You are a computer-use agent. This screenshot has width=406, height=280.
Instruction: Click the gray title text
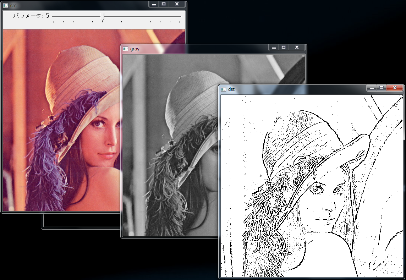point(135,49)
